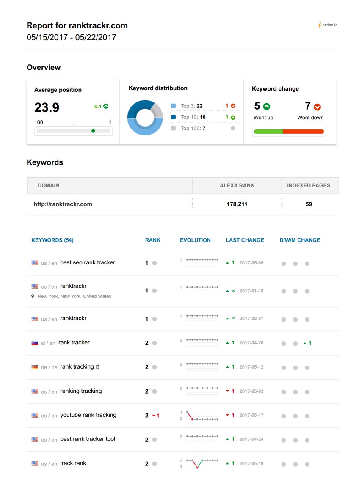Click the Alexa rank value 178,211
The height and width of the screenshot is (490, 359).
pyautogui.click(x=237, y=204)
